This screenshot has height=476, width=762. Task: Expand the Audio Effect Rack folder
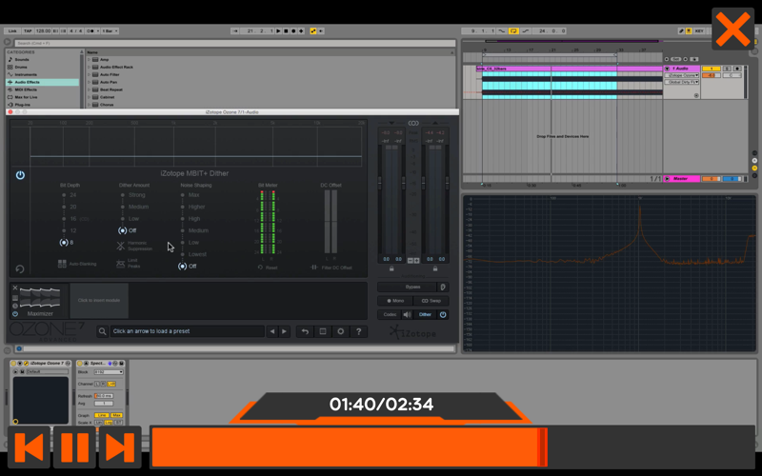[x=89, y=67]
